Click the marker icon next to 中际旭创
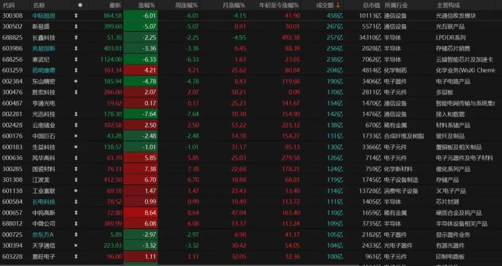Screen dimensions: 502x266 click(x=76, y=16)
